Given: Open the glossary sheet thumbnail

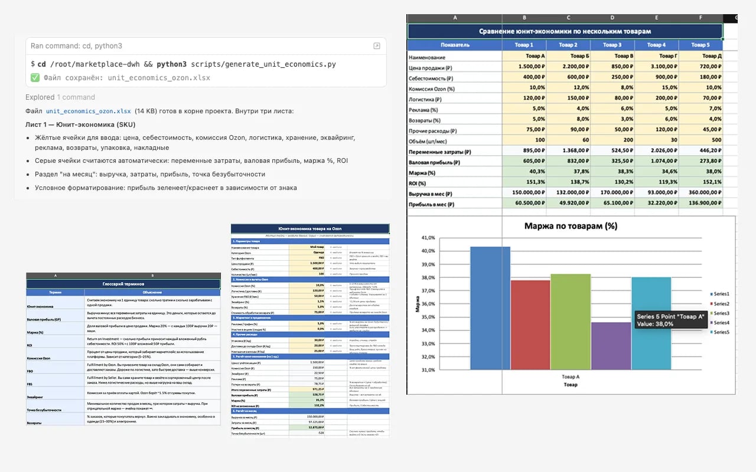Looking at the screenshot, I should [x=123, y=349].
